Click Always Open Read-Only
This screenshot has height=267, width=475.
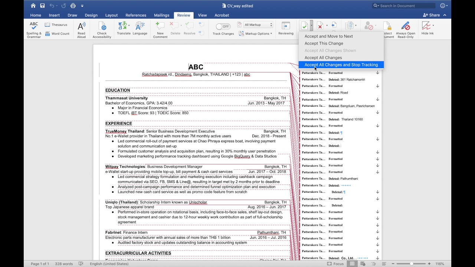pos(406,30)
